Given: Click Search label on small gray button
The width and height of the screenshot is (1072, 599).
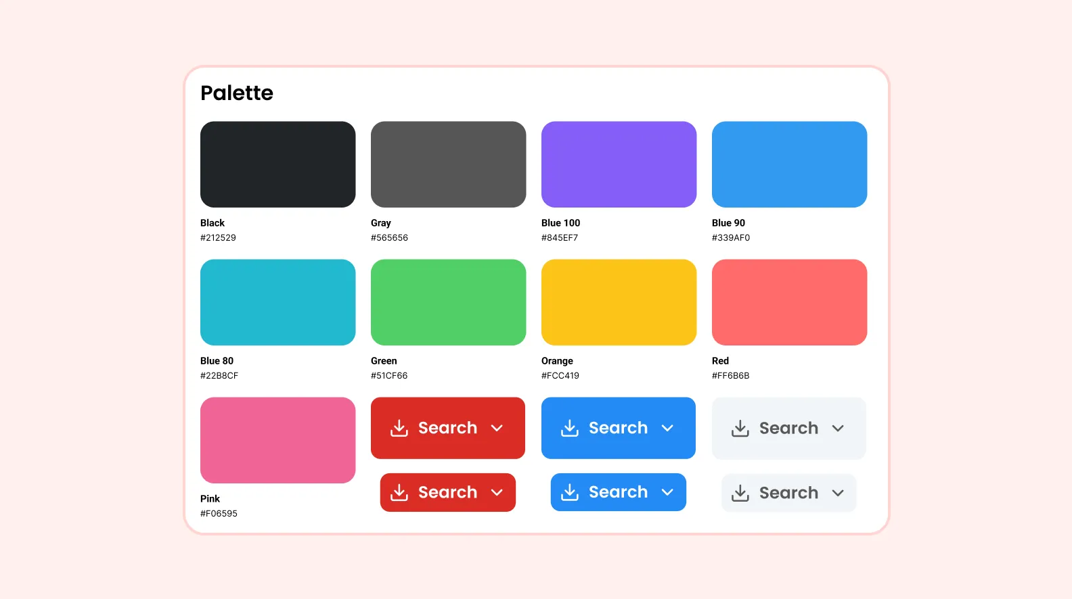Looking at the screenshot, I should (788, 493).
